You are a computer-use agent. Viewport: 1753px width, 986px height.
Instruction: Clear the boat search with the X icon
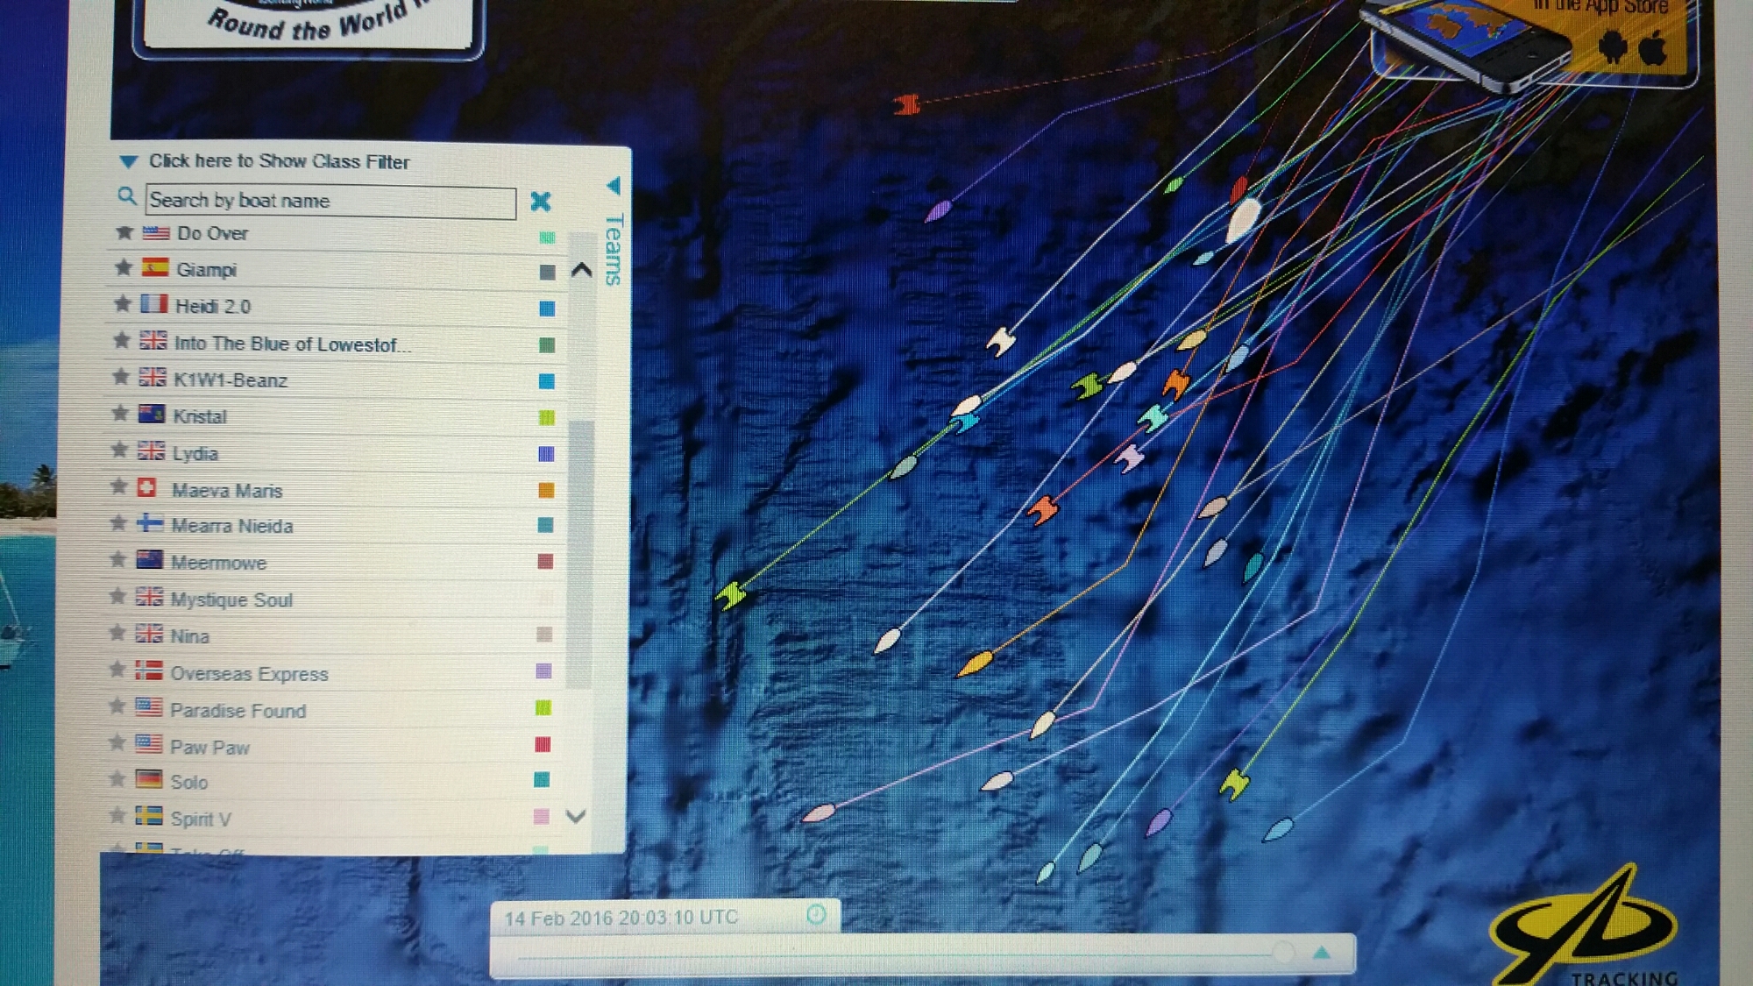click(x=540, y=202)
